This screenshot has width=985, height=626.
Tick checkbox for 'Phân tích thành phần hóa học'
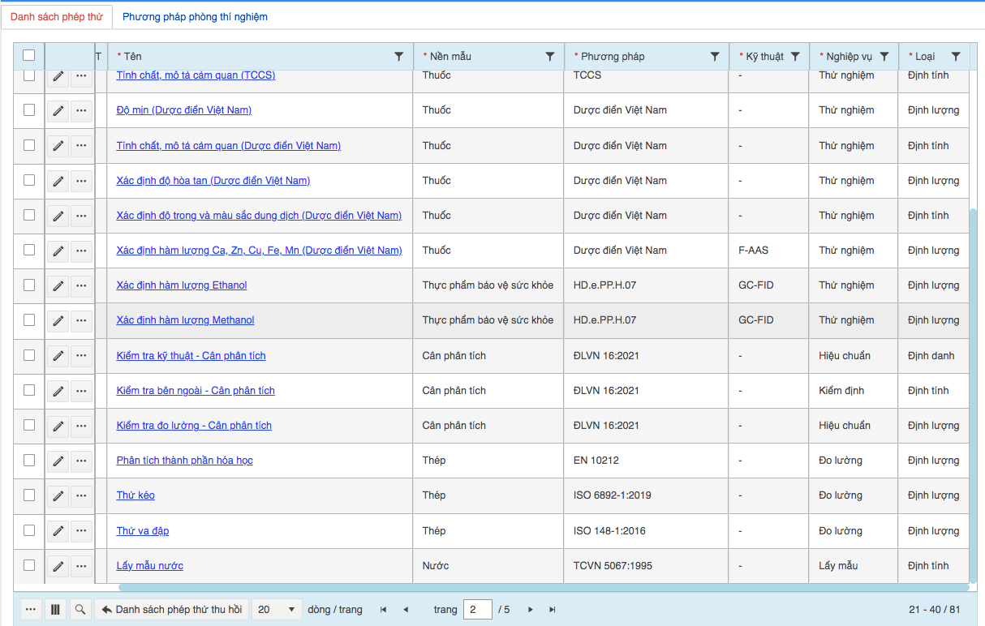(29, 460)
